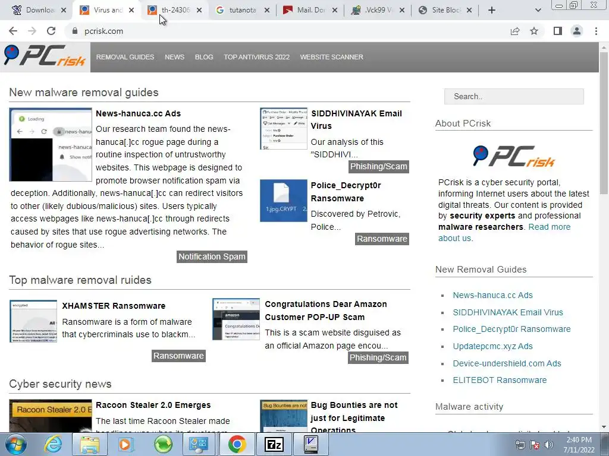
Task: Close the tutanota tab
Action: 267,10
